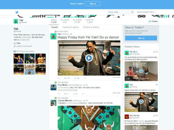Click Sign up in top banner

pos(93,4)
